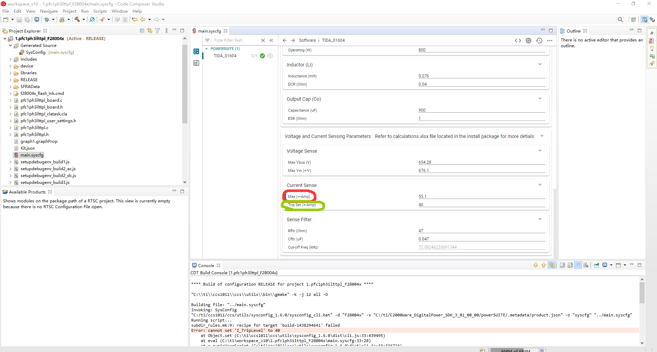
Task: Click the Trip Set (+-Amp) value field
Action: (x=482, y=205)
